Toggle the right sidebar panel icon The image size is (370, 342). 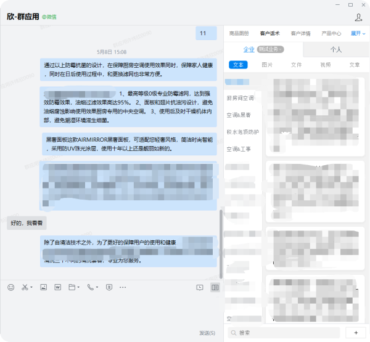(x=215, y=287)
